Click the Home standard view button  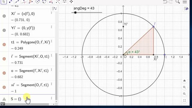point(184,81)
